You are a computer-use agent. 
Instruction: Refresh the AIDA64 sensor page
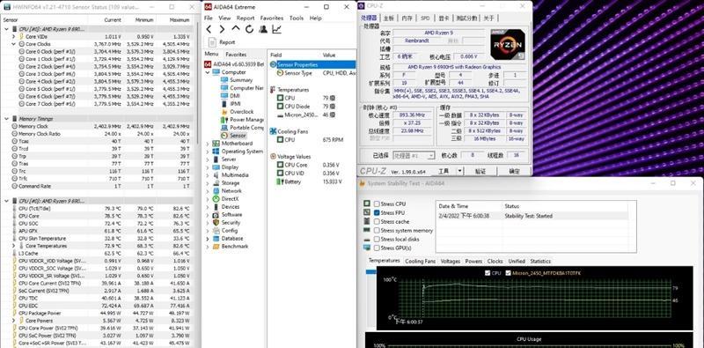tap(249, 29)
